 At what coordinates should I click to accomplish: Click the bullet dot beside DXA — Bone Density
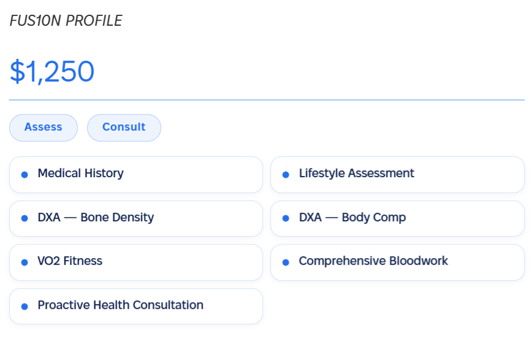pos(25,218)
